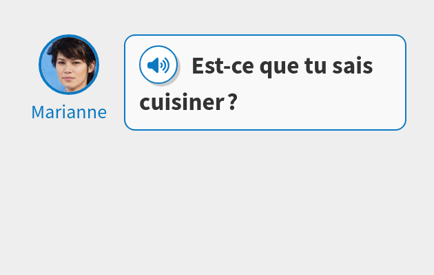Click the sound waves on the speaker icon

(165, 65)
